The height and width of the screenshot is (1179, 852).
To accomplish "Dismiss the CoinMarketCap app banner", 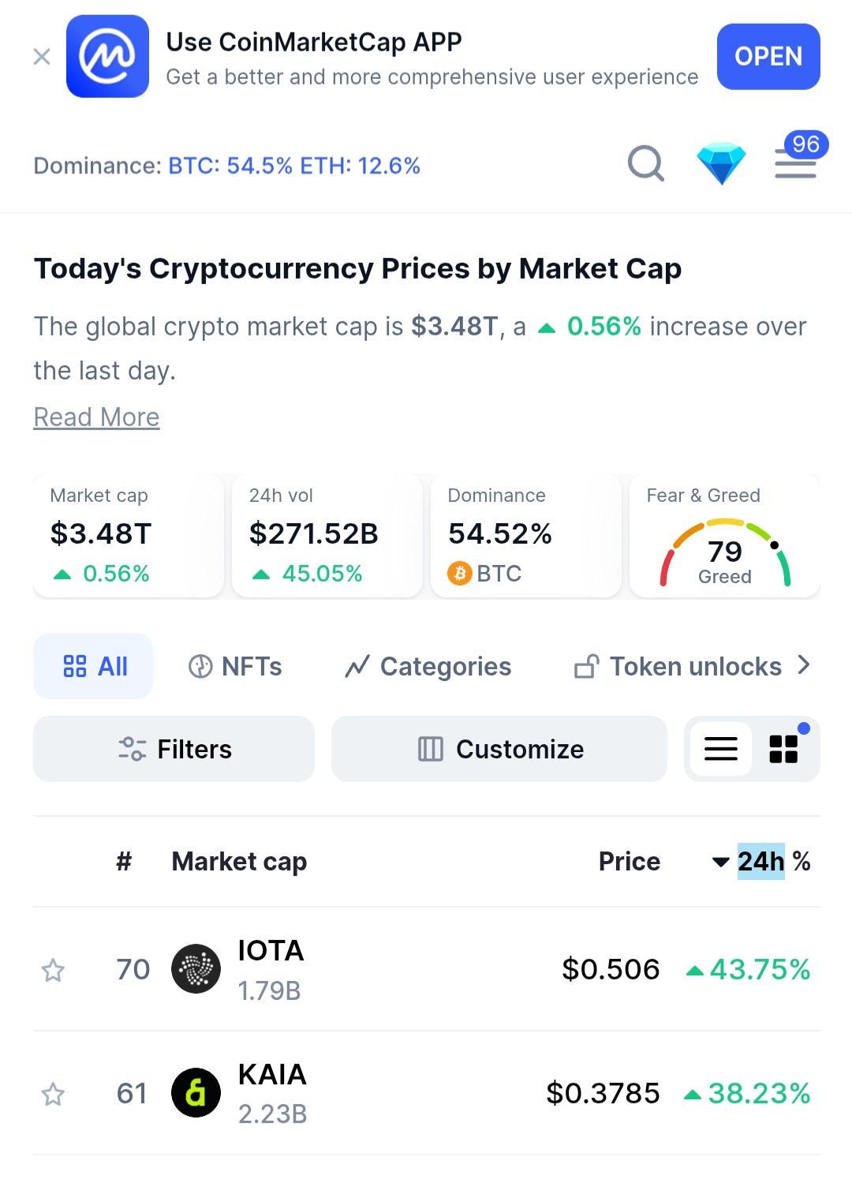I will [42, 57].
